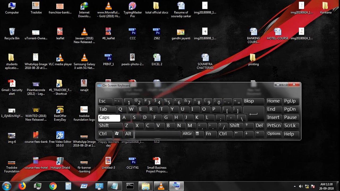Select the CCC Photoshop file icon

point(133,34)
